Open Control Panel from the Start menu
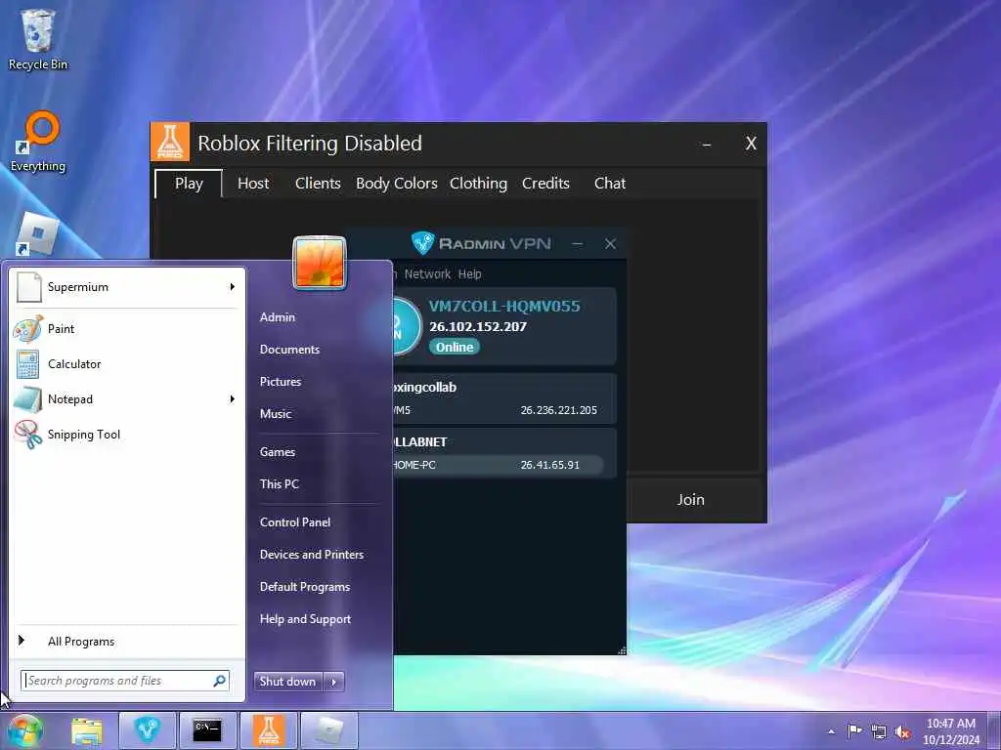Viewport: 1001px width, 750px height. pyautogui.click(x=295, y=522)
